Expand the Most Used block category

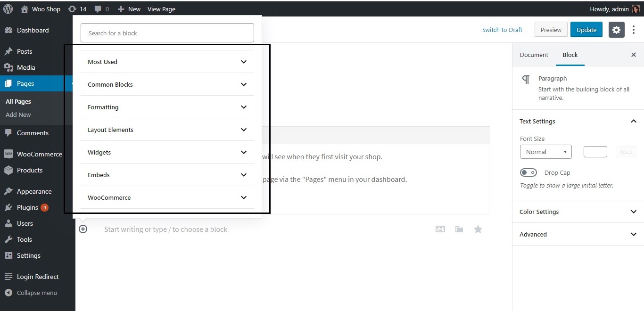click(167, 62)
